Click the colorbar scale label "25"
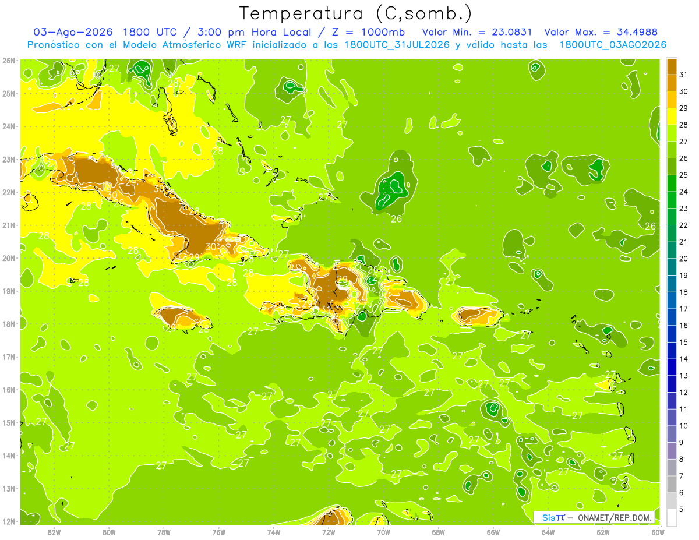 coord(684,175)
